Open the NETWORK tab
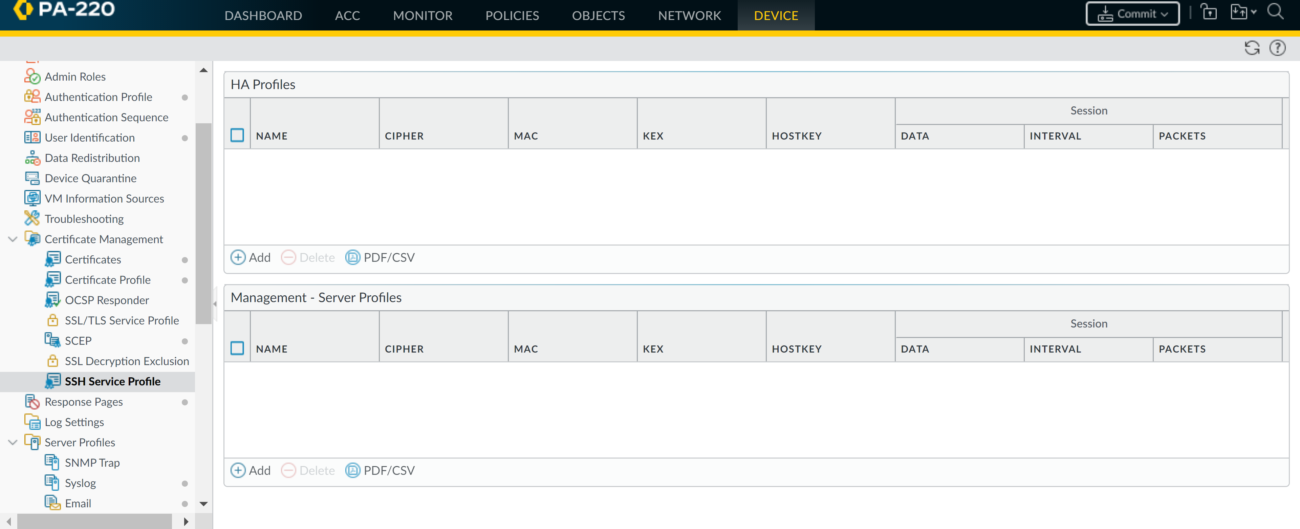 click(689, 16)
